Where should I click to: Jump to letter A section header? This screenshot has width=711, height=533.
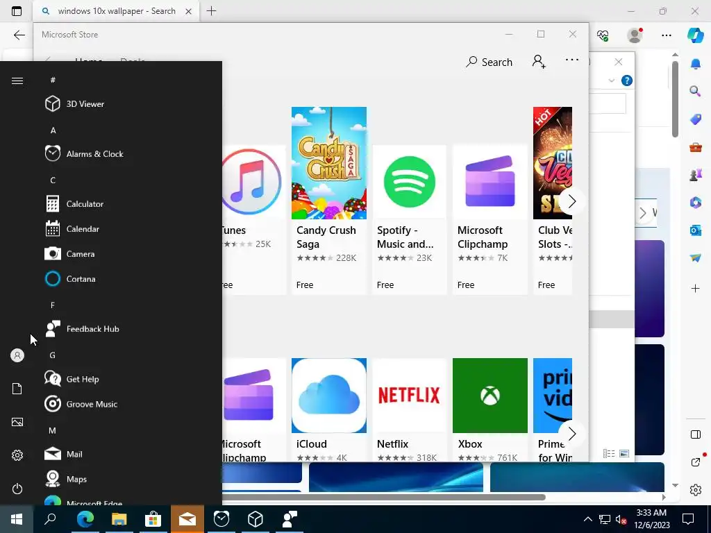[x=53, y=130]
